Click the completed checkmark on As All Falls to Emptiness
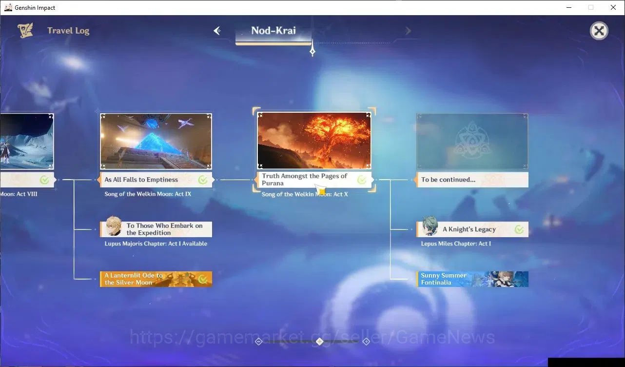 pyautogui.click(x=203, y=180)
